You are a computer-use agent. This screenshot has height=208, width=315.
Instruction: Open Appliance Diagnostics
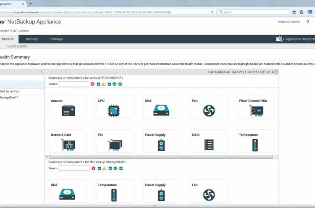(x=296, y=39)
